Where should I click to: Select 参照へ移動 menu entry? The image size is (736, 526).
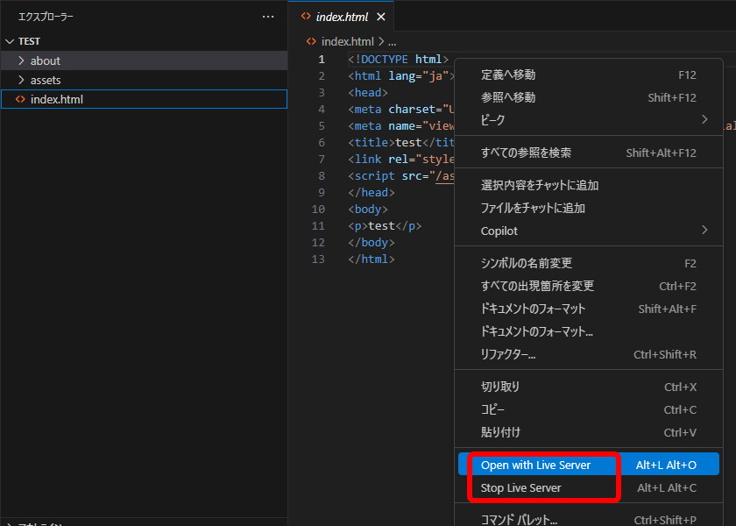(508, 97)
